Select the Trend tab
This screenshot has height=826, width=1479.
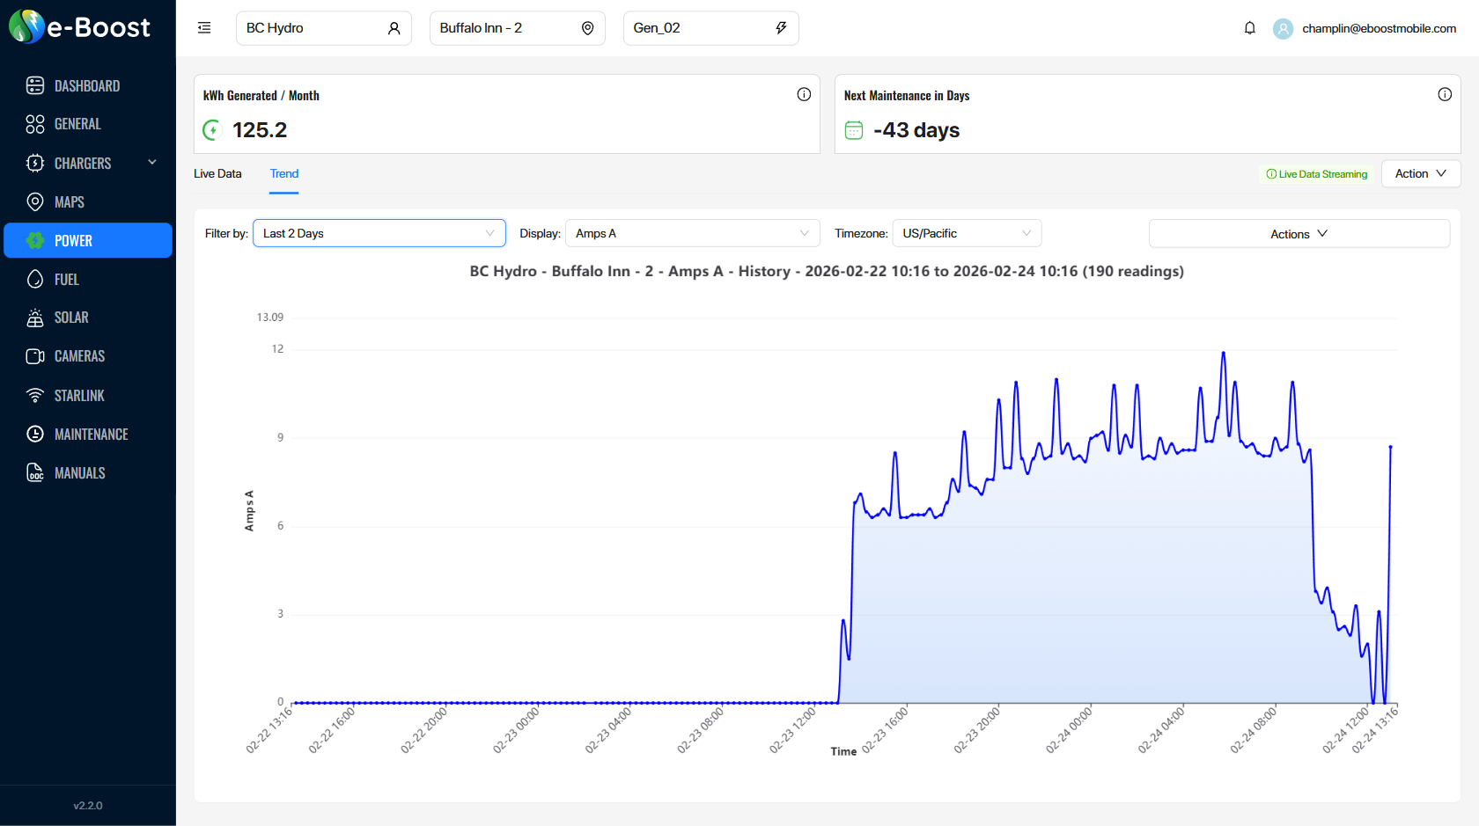tap(283, 173)
